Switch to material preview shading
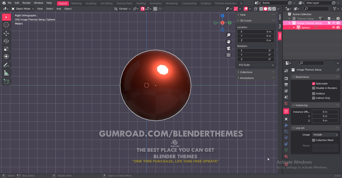Viewport: 342px width, 178px height. [x=270, y=9]
